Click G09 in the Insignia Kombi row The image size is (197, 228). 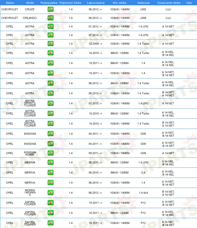click(143, 153)
